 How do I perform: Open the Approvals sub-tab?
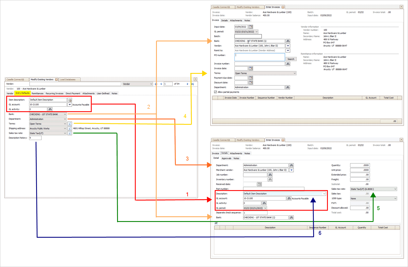pos(226,158)
